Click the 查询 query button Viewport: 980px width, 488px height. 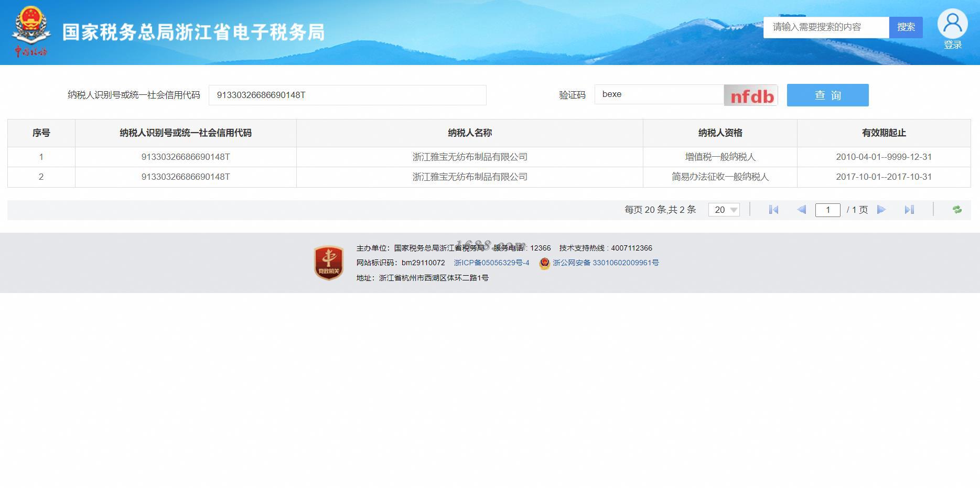click(x=827, y=95)
